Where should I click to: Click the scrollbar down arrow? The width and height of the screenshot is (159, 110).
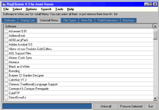tap(155, 99)
